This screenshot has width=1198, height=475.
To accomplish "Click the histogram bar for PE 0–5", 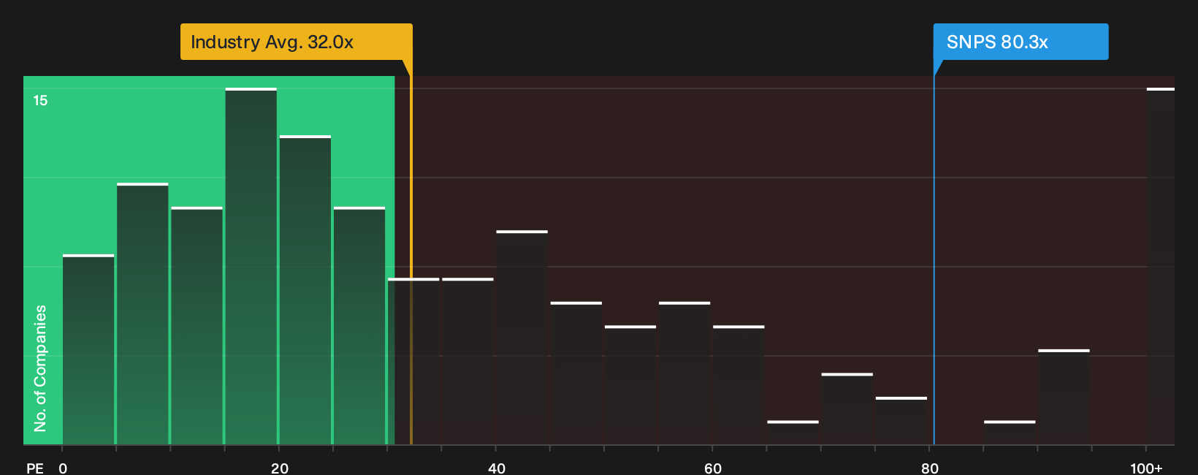I will [x=88, y=349].
